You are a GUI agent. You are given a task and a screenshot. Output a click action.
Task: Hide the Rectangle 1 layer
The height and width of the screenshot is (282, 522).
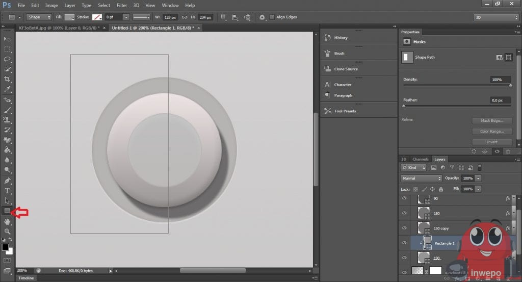pos(404,243)
